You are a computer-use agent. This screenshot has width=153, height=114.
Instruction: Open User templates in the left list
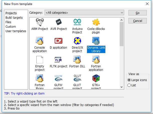(16, 31)
